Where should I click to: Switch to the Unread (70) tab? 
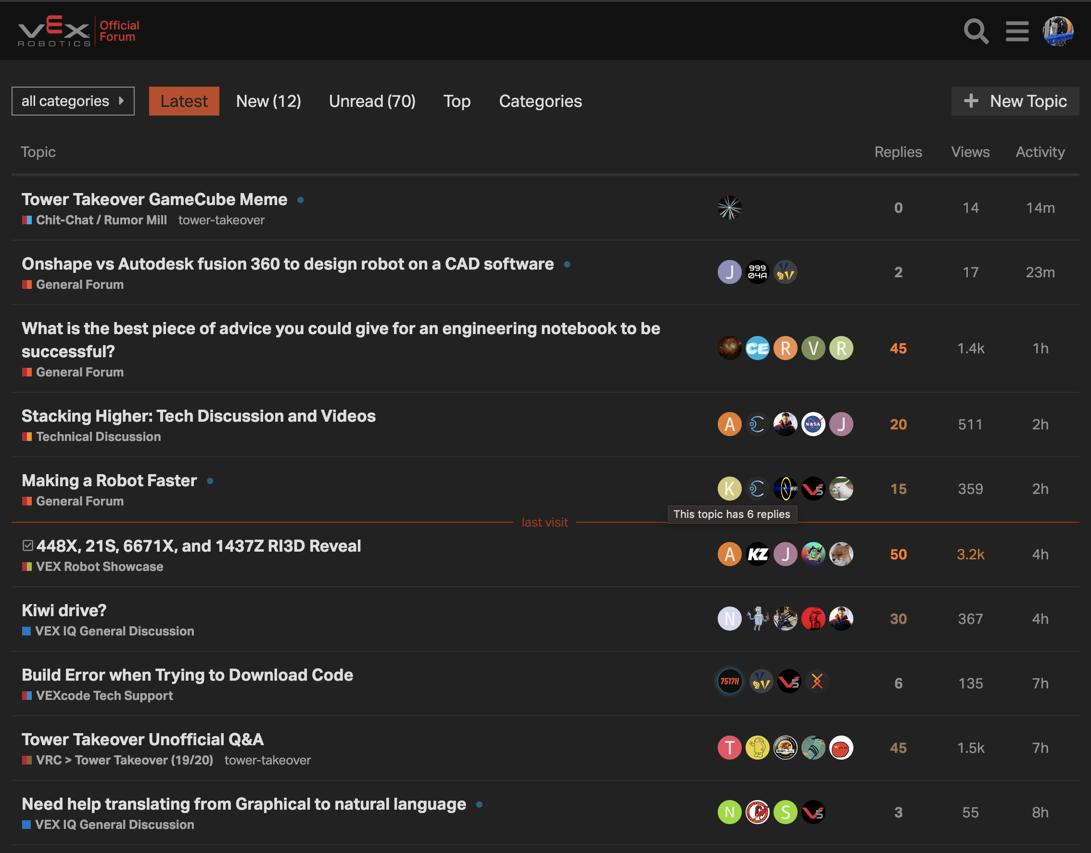coord(372,101)
